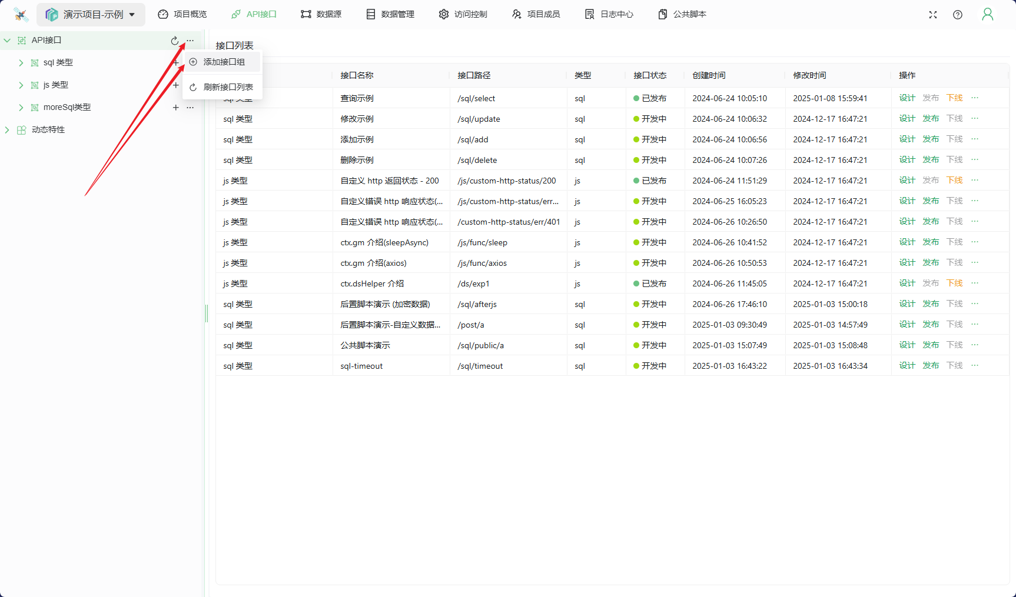The width and height of the screenshot is (1016, 597).
Task: Switch to the 数据源 tab
Action: 321,14
